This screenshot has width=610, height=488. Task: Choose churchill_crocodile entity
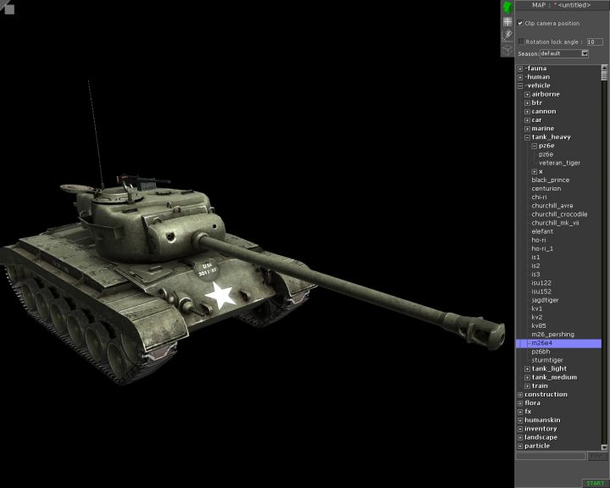click(x=559, y=214)
